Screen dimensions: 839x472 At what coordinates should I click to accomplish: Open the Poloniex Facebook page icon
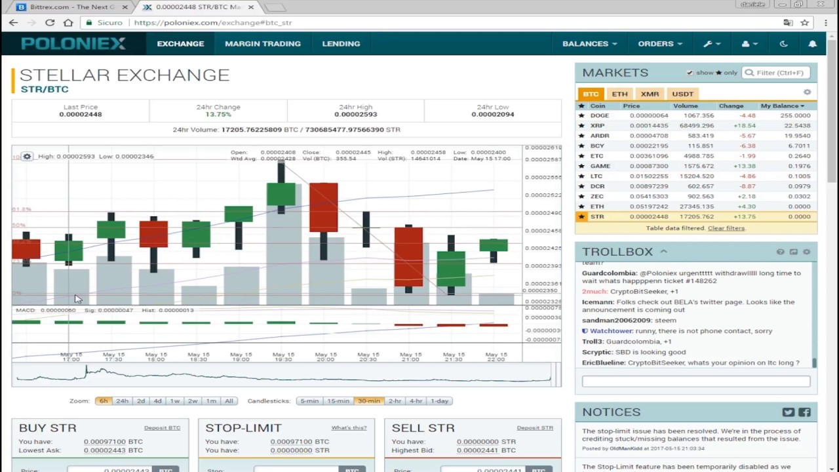click(x=804, y=412)
